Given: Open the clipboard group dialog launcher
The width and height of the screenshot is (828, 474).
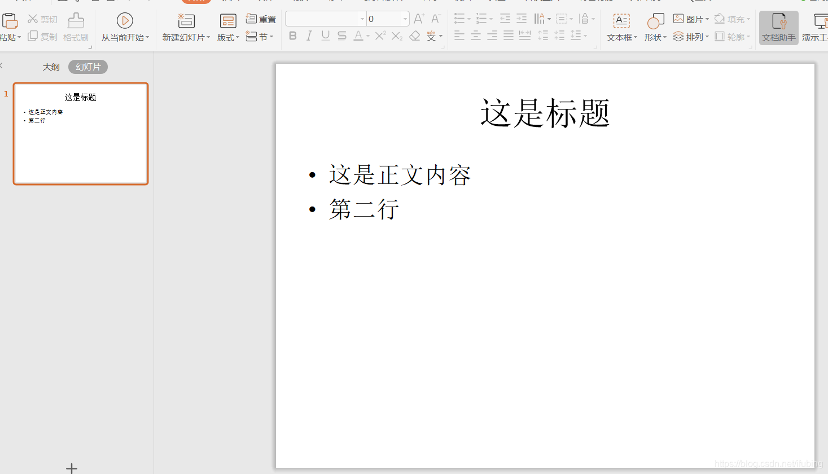Looking at the screenshot, I should click(90, 47).
